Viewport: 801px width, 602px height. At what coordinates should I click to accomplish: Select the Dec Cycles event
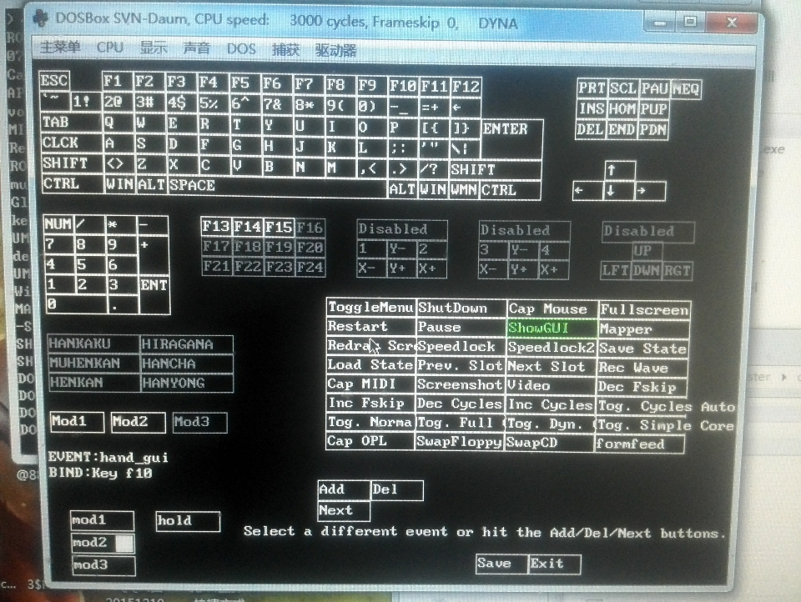coord(460,404)
